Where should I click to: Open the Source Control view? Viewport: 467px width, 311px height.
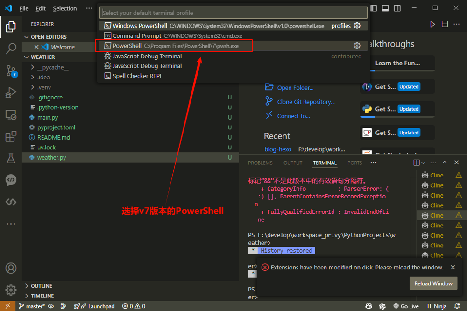click(11, 71)
